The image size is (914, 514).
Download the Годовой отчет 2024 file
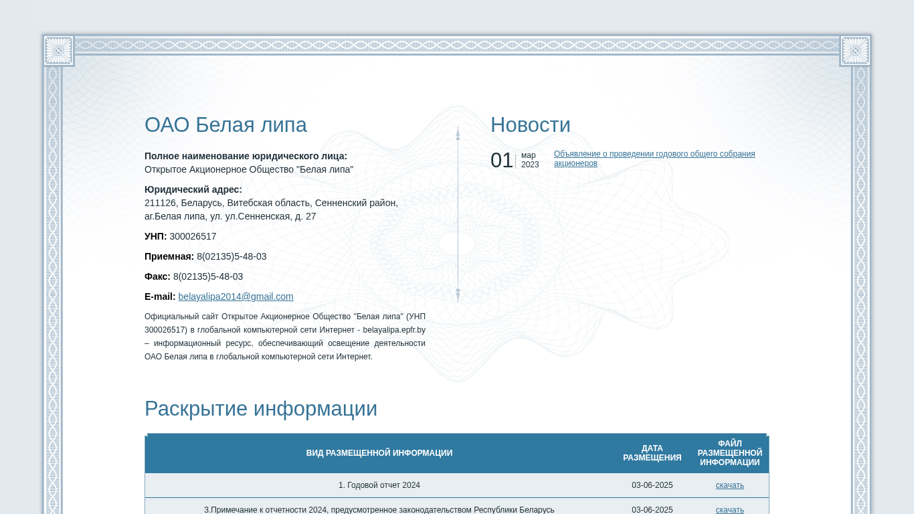point(729,485)
